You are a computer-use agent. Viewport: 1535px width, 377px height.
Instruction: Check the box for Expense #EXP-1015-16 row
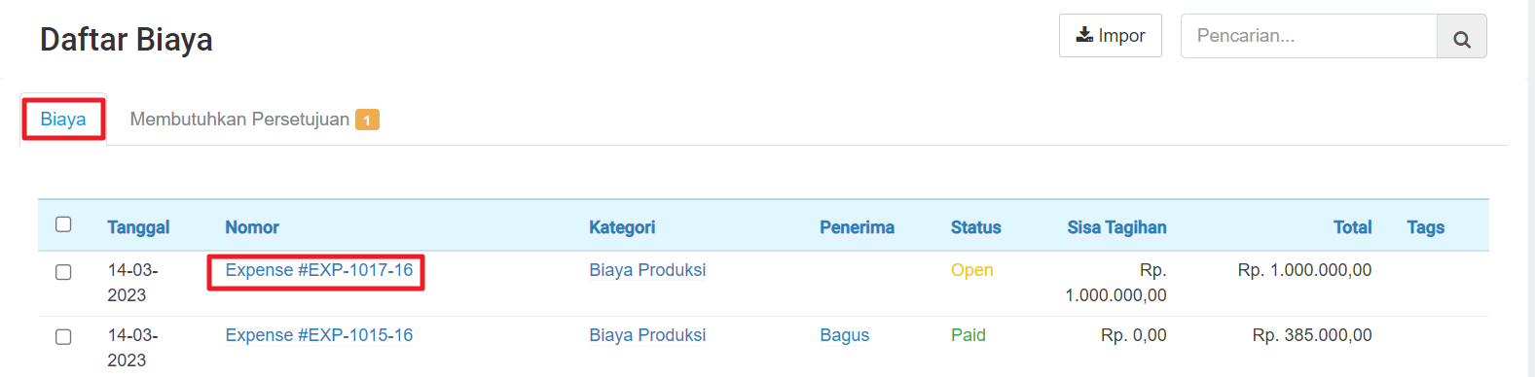[63, 337]
